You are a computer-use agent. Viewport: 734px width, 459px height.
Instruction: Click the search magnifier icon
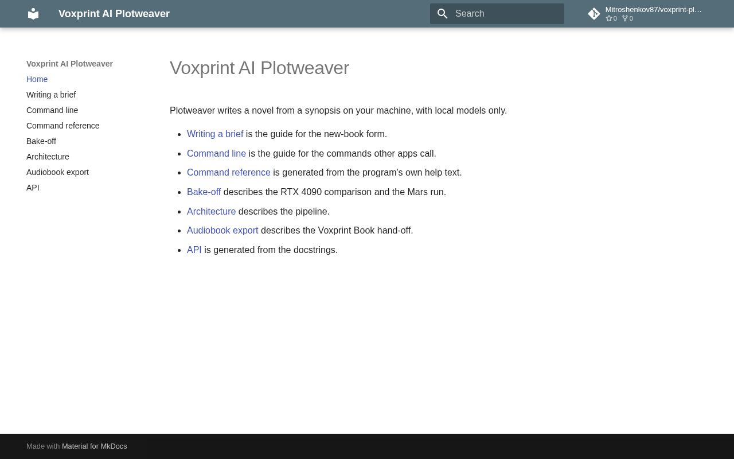coord(443,14)
